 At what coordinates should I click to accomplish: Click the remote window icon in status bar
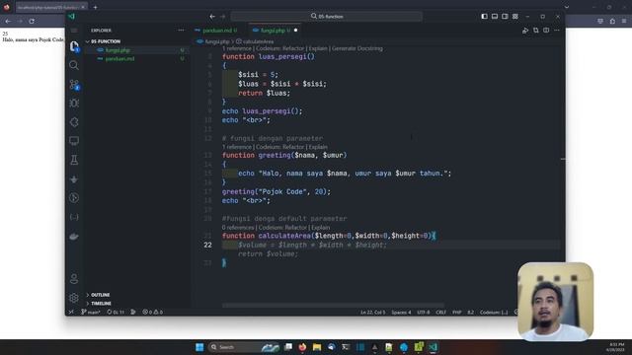[71, 312]
